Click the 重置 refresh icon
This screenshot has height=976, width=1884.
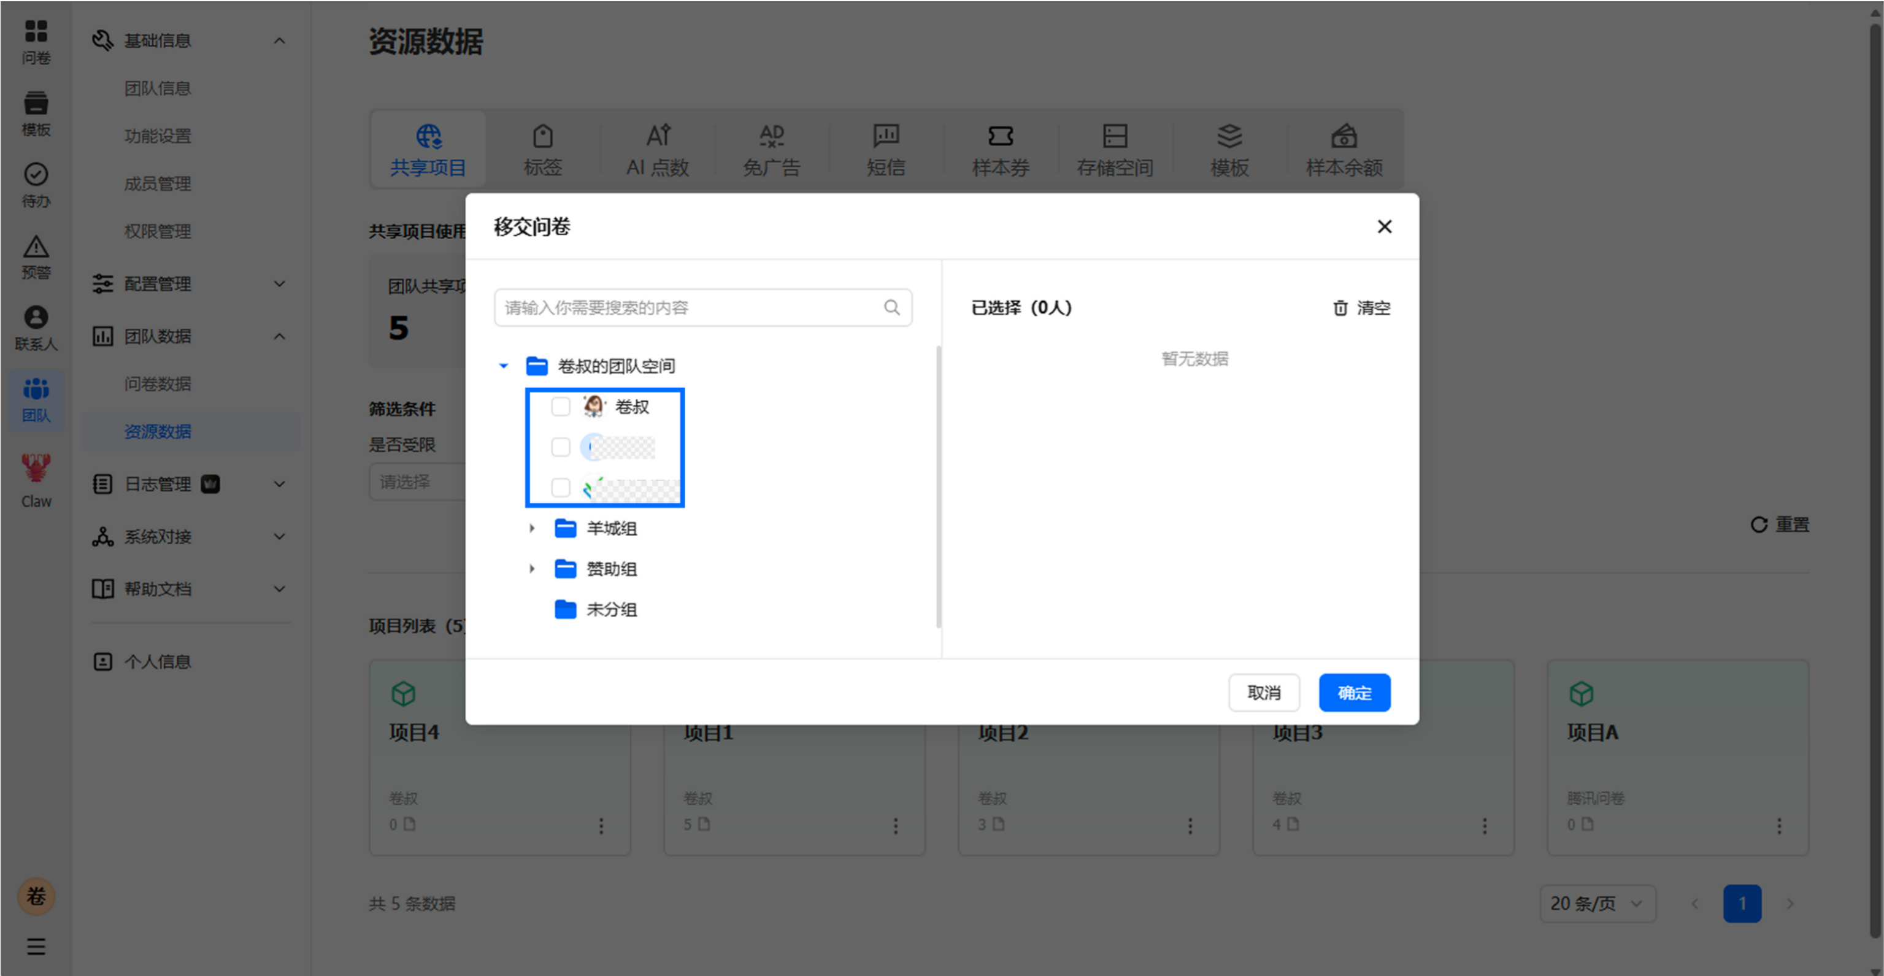pyautogui.click(x=1759, y=524)
